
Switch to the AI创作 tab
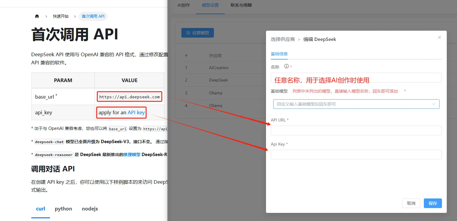pos(183,5)
